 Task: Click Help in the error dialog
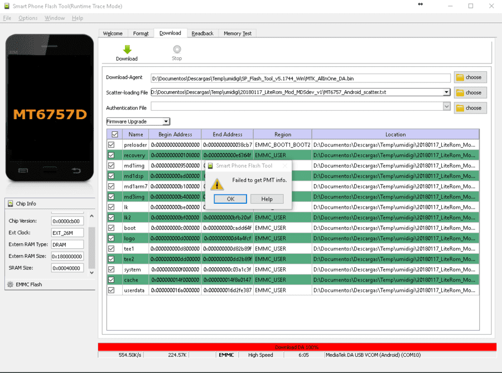coord(267,199)
